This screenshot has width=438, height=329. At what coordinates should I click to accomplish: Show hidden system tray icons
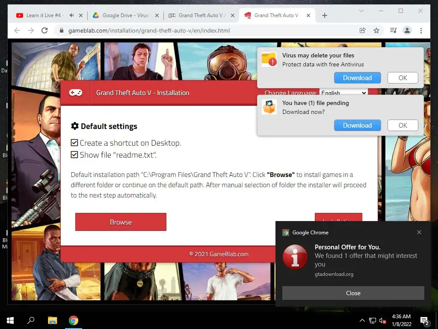(x=362, y=320)
